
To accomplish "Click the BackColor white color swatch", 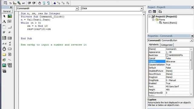I will [167, 55].
